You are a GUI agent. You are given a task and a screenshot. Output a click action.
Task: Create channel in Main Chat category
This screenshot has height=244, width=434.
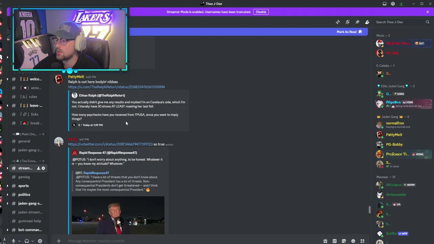pyautogui.click(x=43, y=134)
